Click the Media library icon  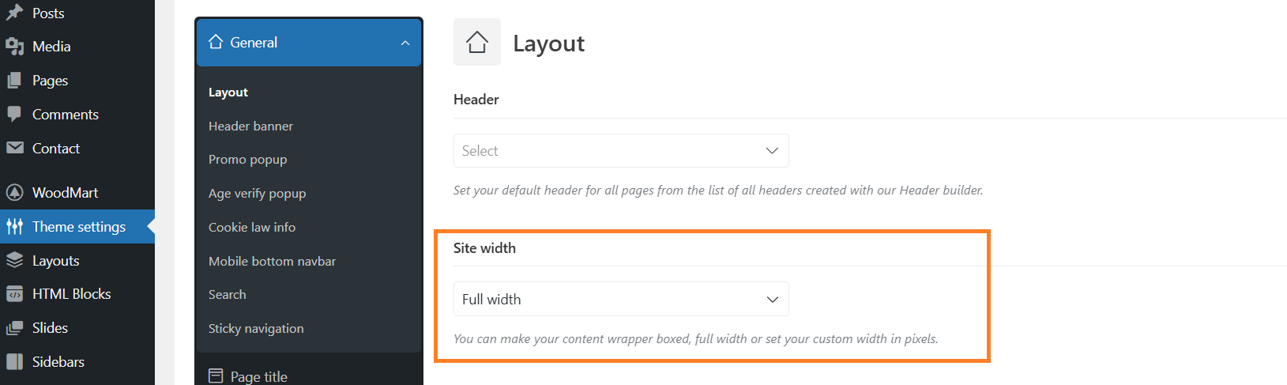(x=14, y=47)
